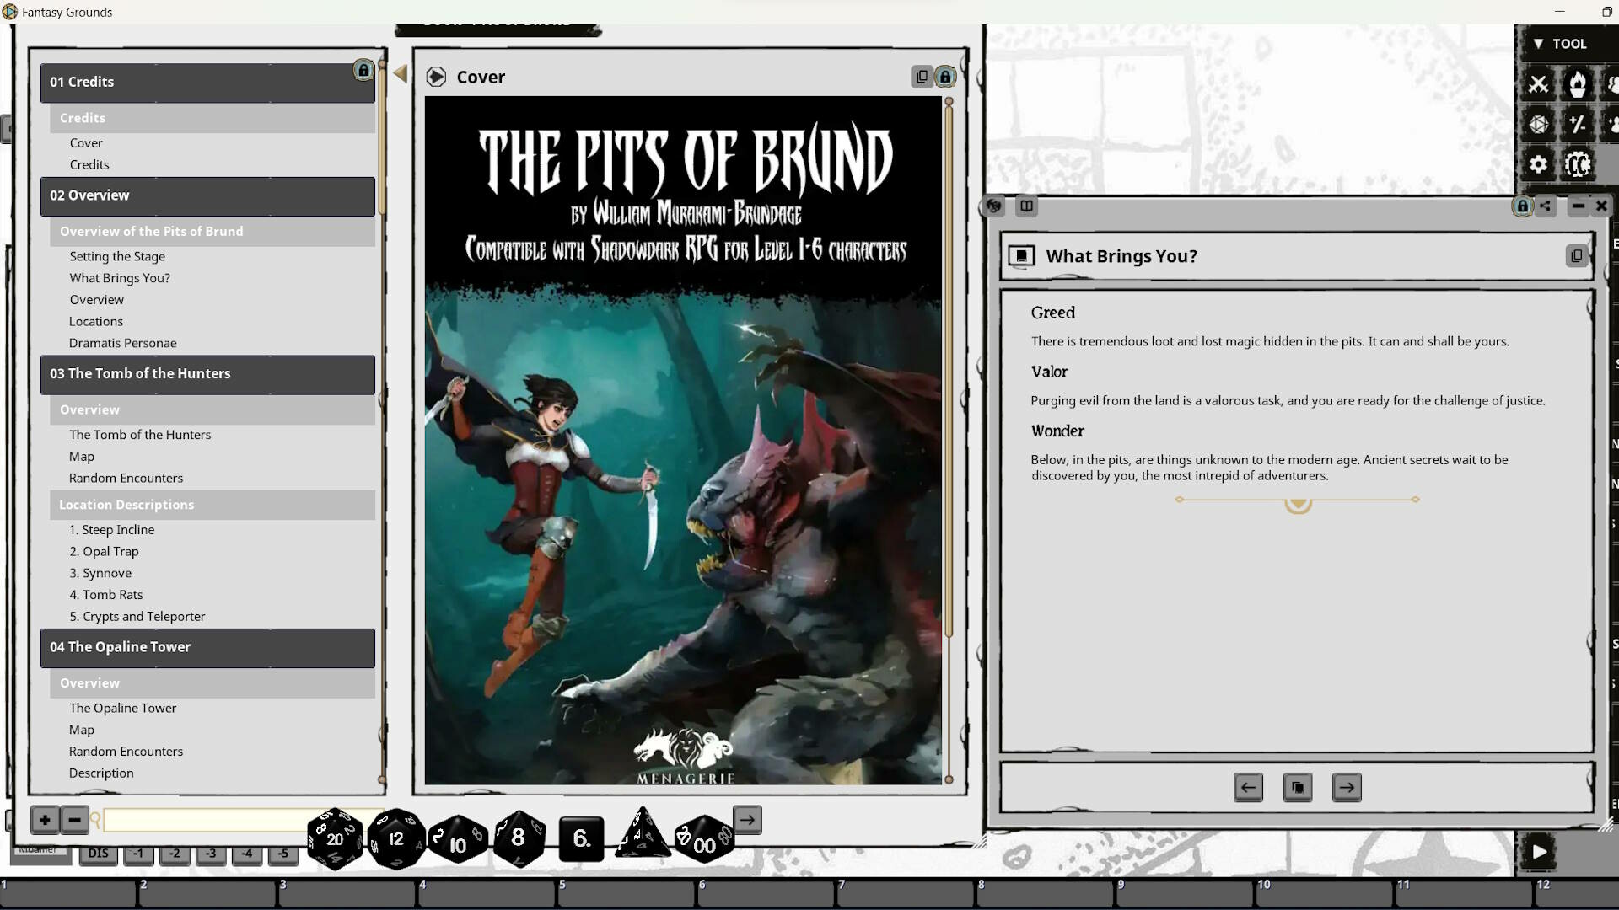This screenshot has height=910, width=1619.
Task: Open the 2. Opal Trap location description
Action: (x=104, y=551)
